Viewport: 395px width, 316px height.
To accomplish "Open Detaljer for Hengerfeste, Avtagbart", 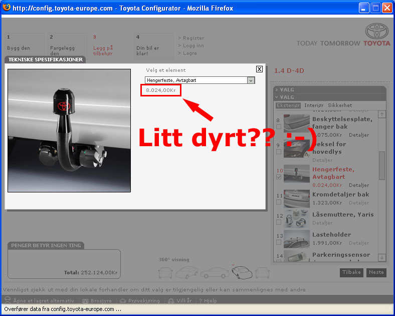I will (359, 185).
